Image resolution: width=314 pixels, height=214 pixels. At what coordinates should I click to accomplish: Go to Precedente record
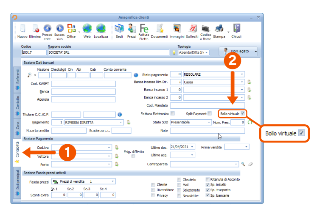48,28
